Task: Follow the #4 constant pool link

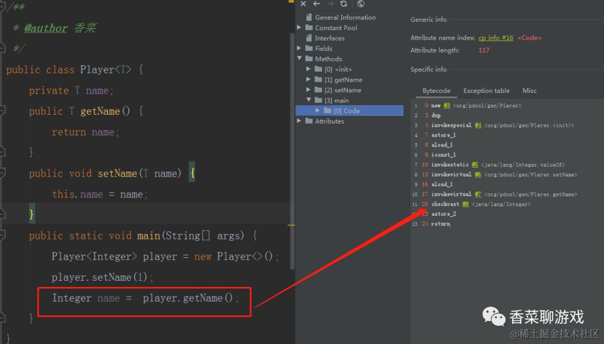Action: click(478, 125)
